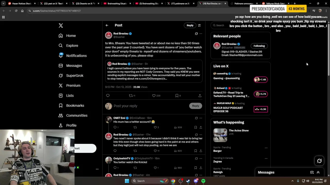The image size is (330, 185).
Task: Click the X Search box
Action: (240, 25)
